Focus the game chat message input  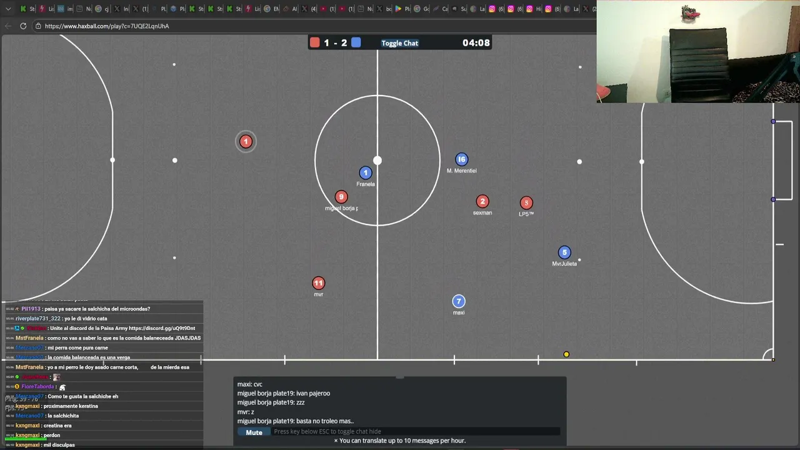pyautogui.click(x=416, y=431)
